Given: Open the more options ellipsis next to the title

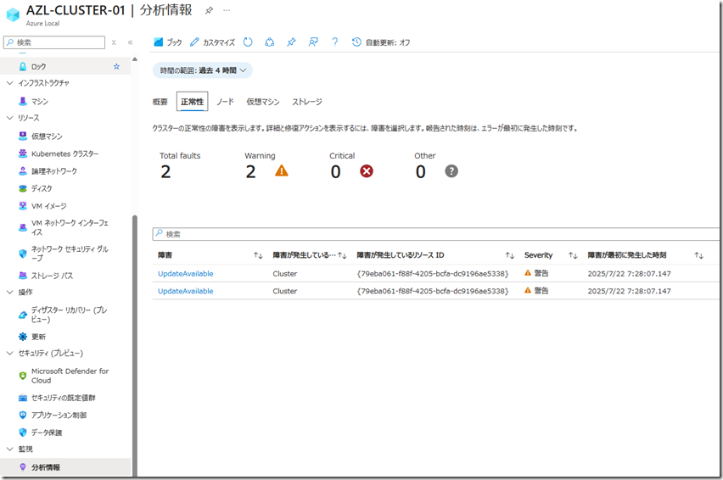Looking at the screenshot, I should click(x=227, y=10).
